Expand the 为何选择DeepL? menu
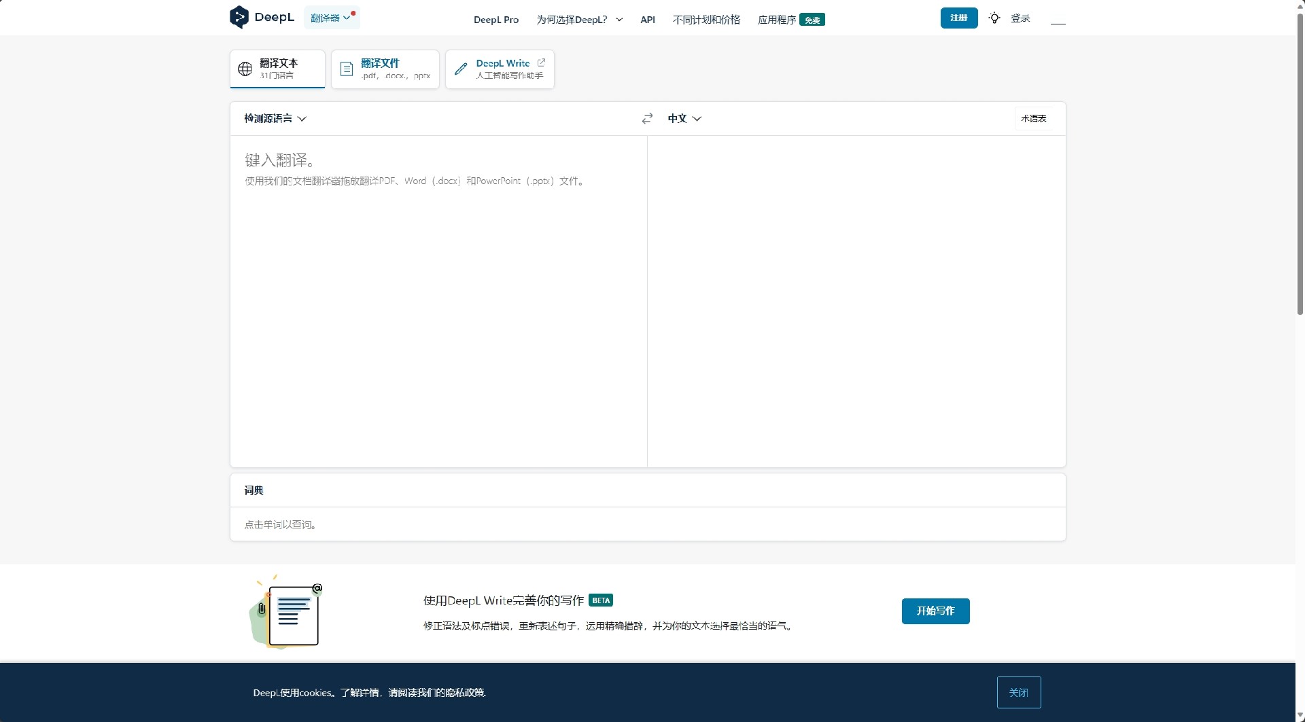 pyautogui.click(x=579, y=20)
